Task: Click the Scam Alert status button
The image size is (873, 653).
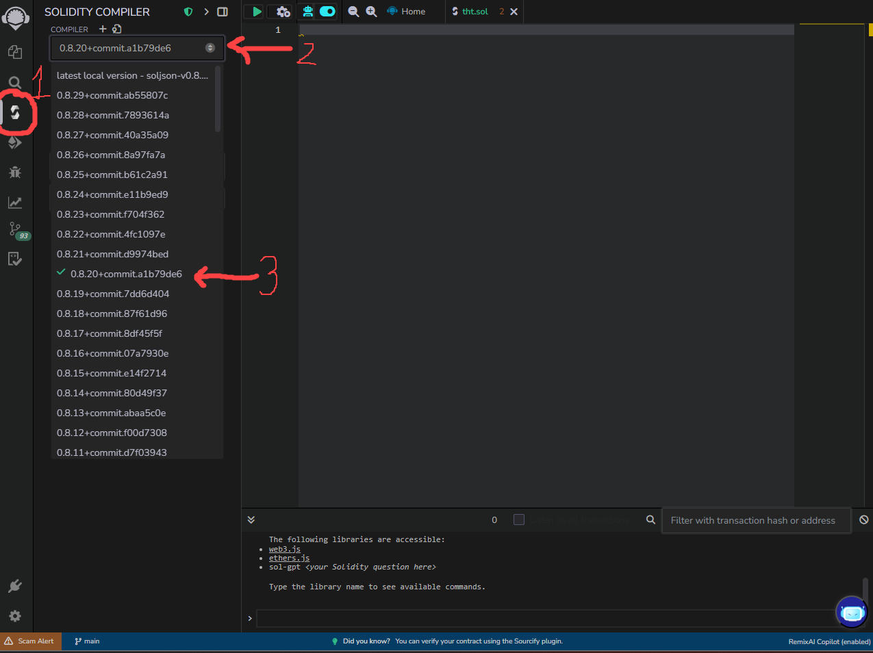Action: (x=30, y=641)
